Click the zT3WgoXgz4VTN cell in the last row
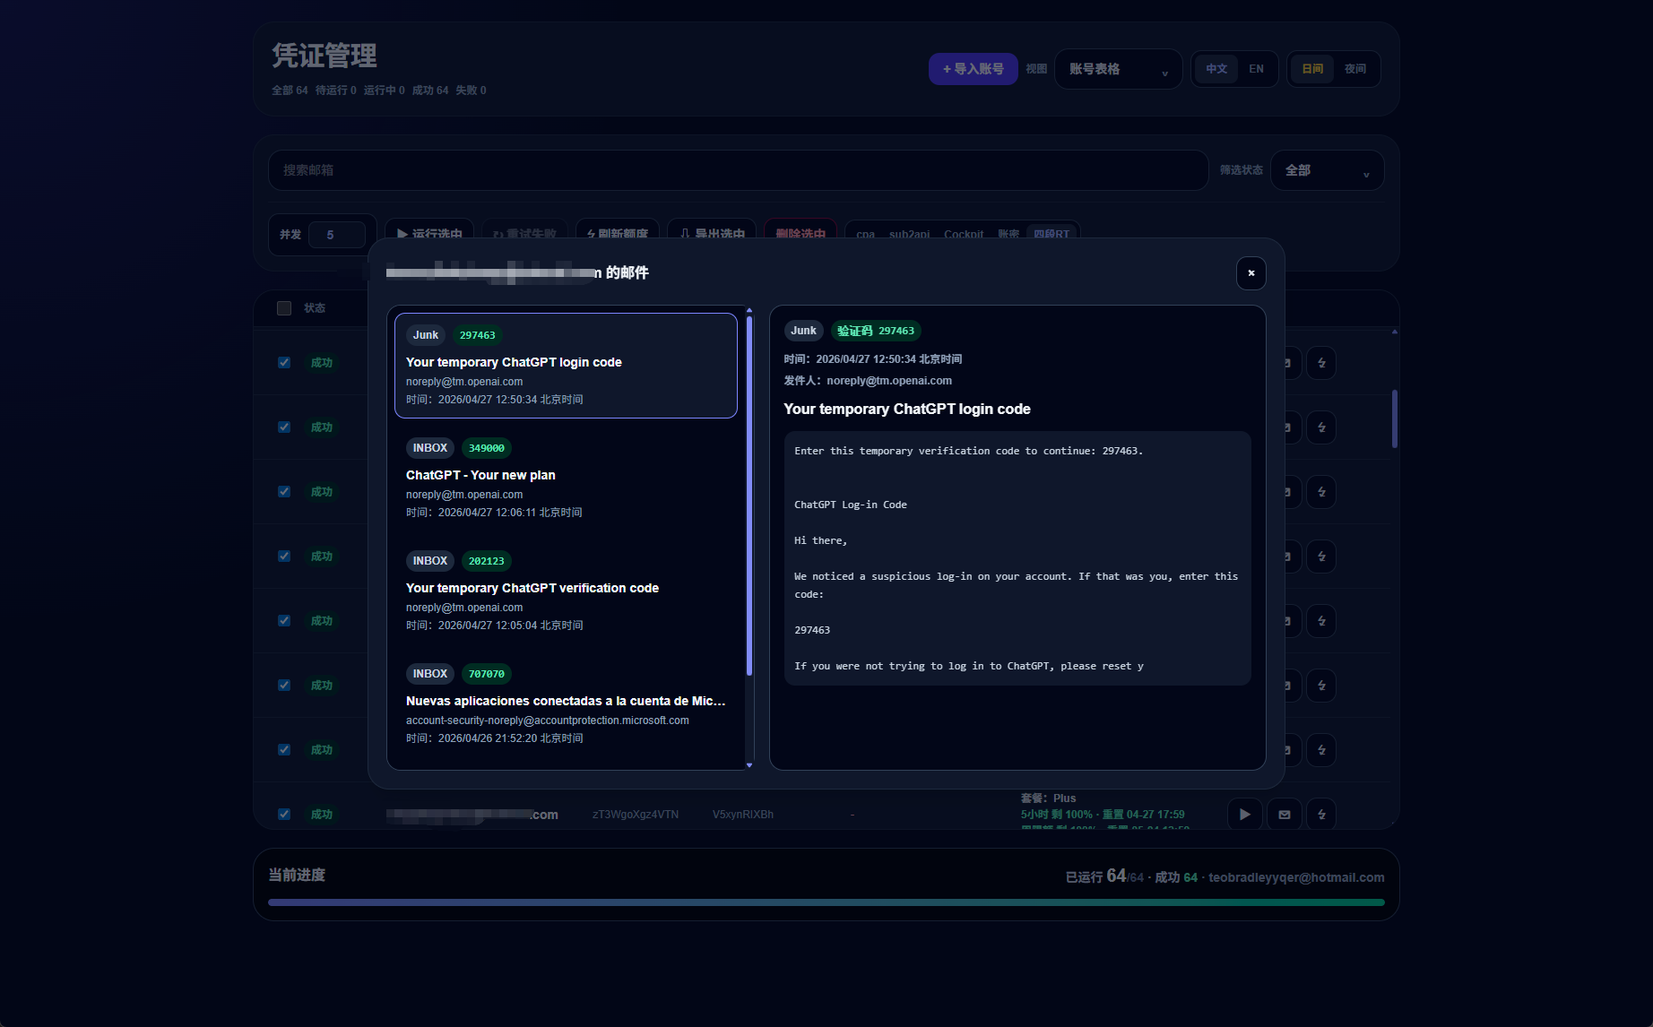The height and width of the screenshot is (1027, 1653). 636,815
